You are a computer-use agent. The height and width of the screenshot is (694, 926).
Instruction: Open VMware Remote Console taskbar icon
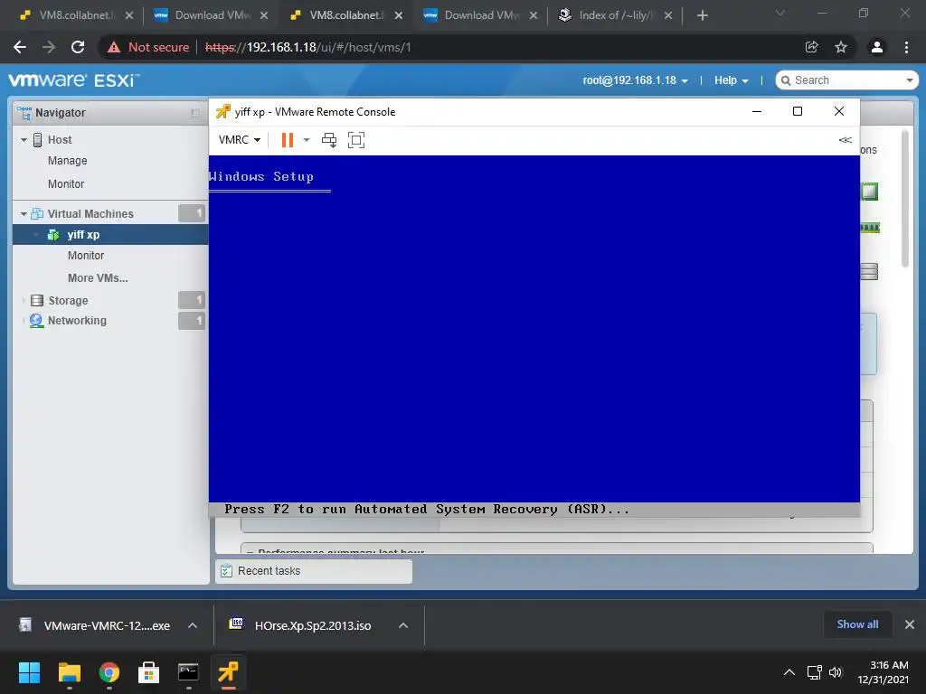[228, 672]
